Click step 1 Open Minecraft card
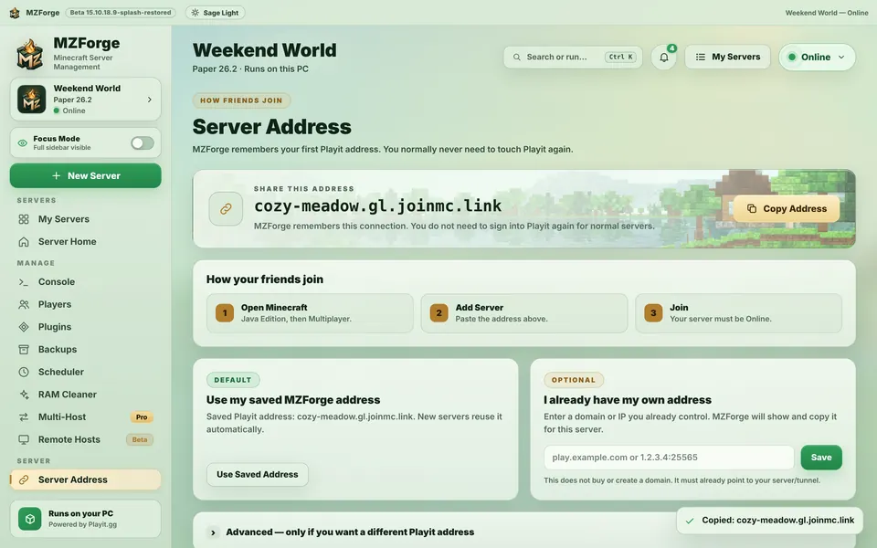 pos(310,313)
